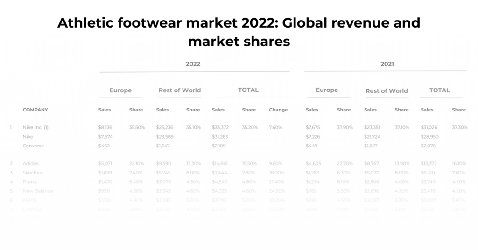Select Converse total '$2,109'
Viewport: 478px width, 250px height.
tap(219, 146)
